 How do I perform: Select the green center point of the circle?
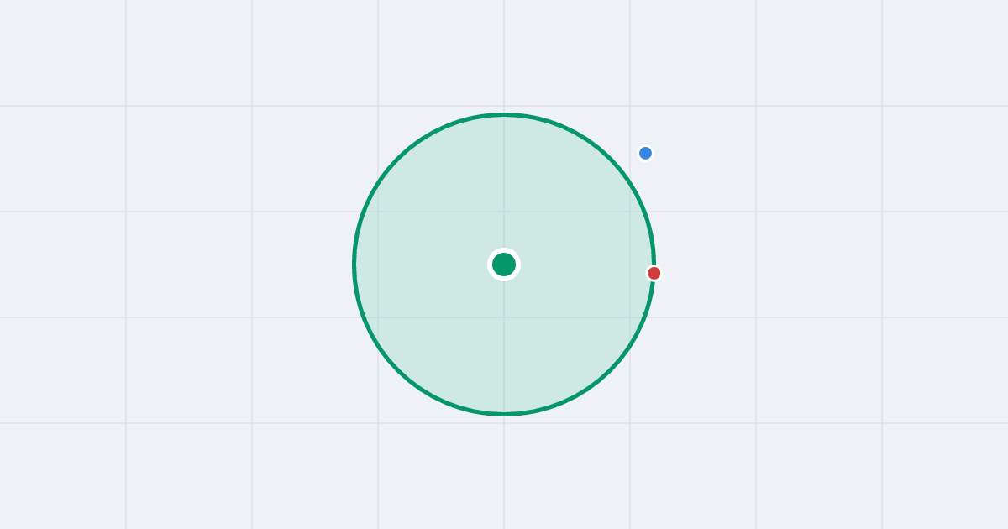[504, 264]
